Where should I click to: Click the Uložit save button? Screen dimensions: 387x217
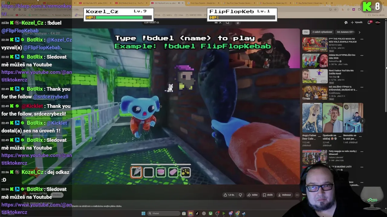pos(268,195)
